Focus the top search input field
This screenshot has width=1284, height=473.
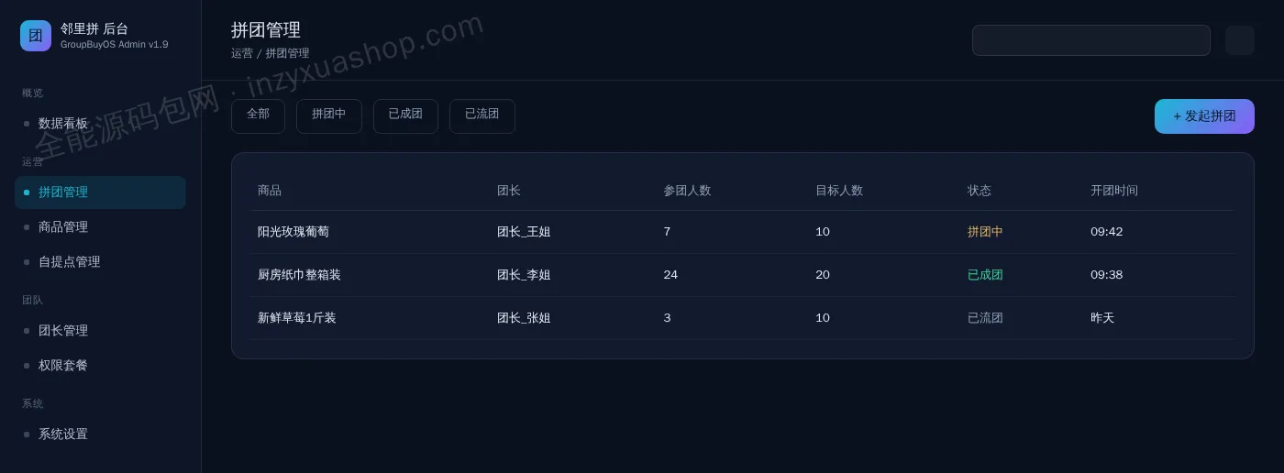(1091, 40)
